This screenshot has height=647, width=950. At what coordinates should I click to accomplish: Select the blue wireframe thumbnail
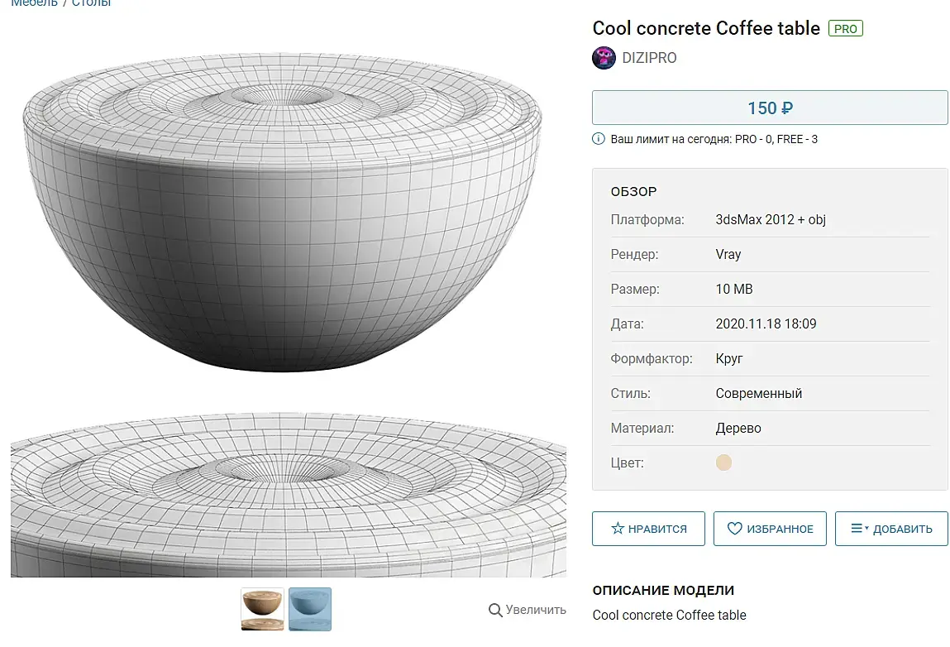[x=310, y=609]
